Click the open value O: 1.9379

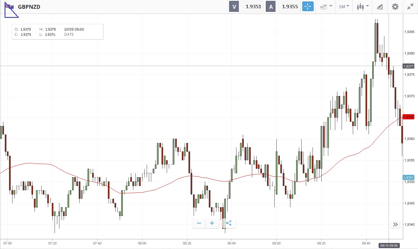23,29
